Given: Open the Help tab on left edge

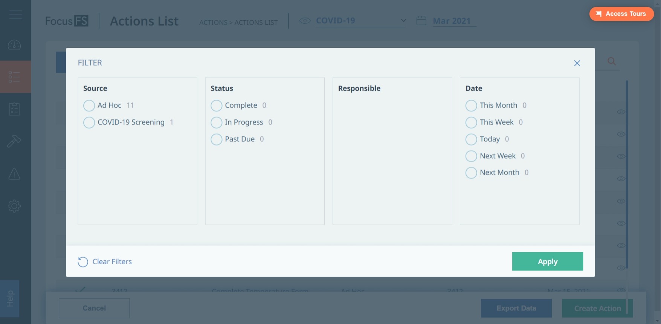Looking at the screenshot, I should tap(10, 298).
